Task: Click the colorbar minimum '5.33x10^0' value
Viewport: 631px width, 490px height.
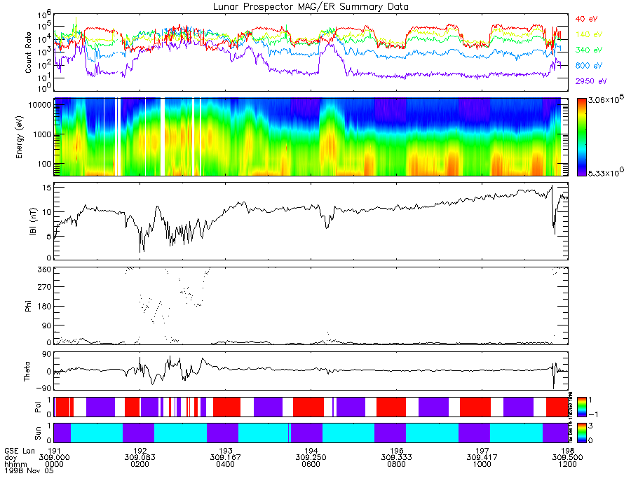Action: click(x=606, y=172)
